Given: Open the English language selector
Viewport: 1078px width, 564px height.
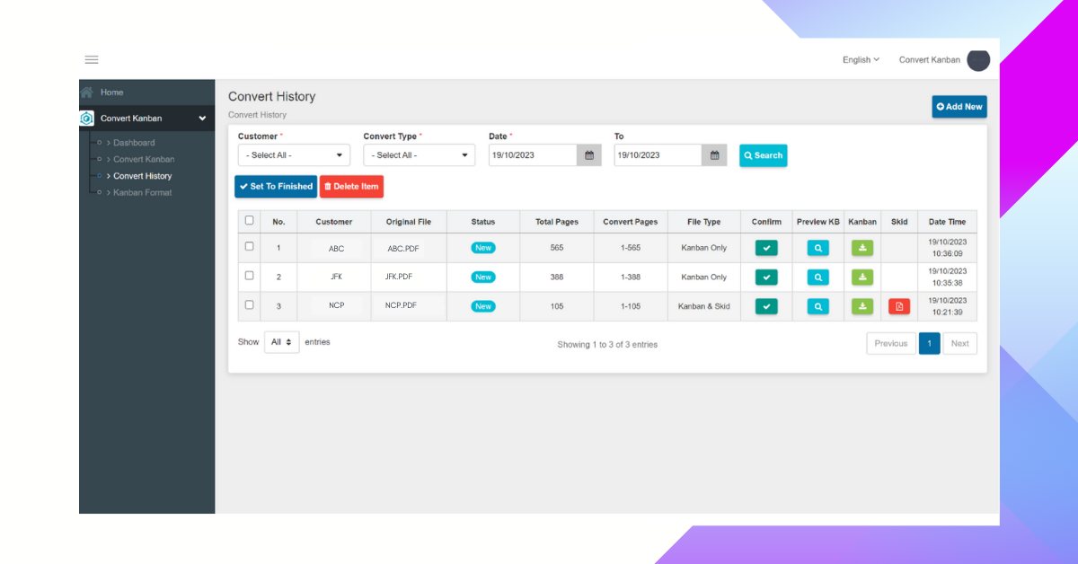Looking at the screenshot, I should (861, 60).
